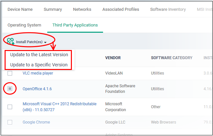Switch to the Operating System sub-tab
This screenshot has height=136, width=213.
(24, 25)
